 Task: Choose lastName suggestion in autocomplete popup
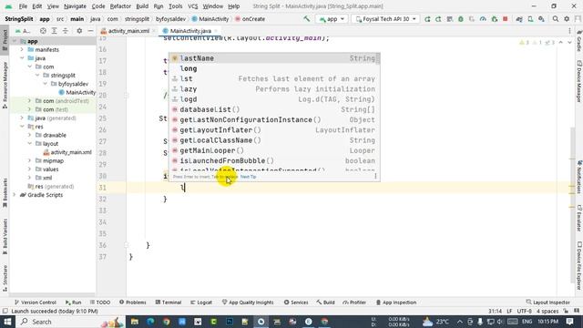pyautogui.click(x=274, y=58)
